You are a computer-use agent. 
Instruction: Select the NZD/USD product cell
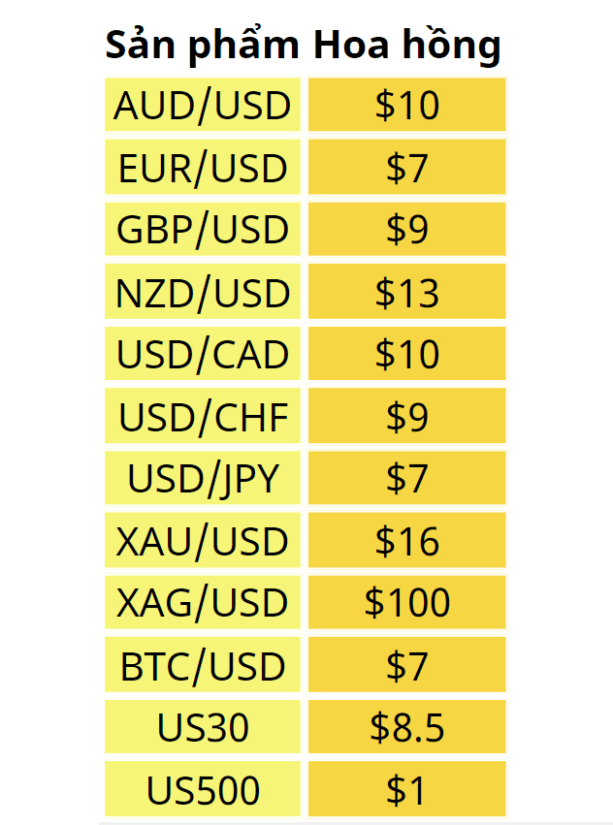coord(203,293)
